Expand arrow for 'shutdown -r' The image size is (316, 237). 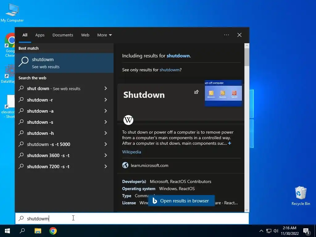[106, 100]
